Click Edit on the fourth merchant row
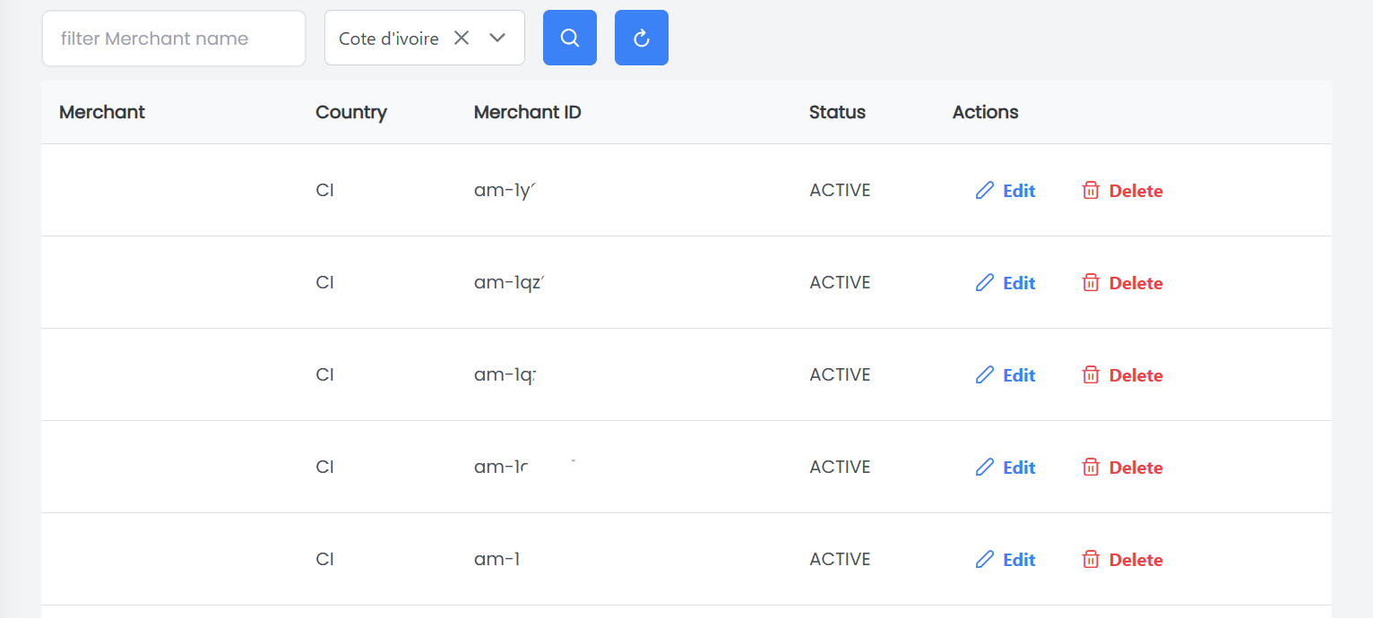Image resolution: width=1373 pixels, height=618 pixels. [1017, 467]
